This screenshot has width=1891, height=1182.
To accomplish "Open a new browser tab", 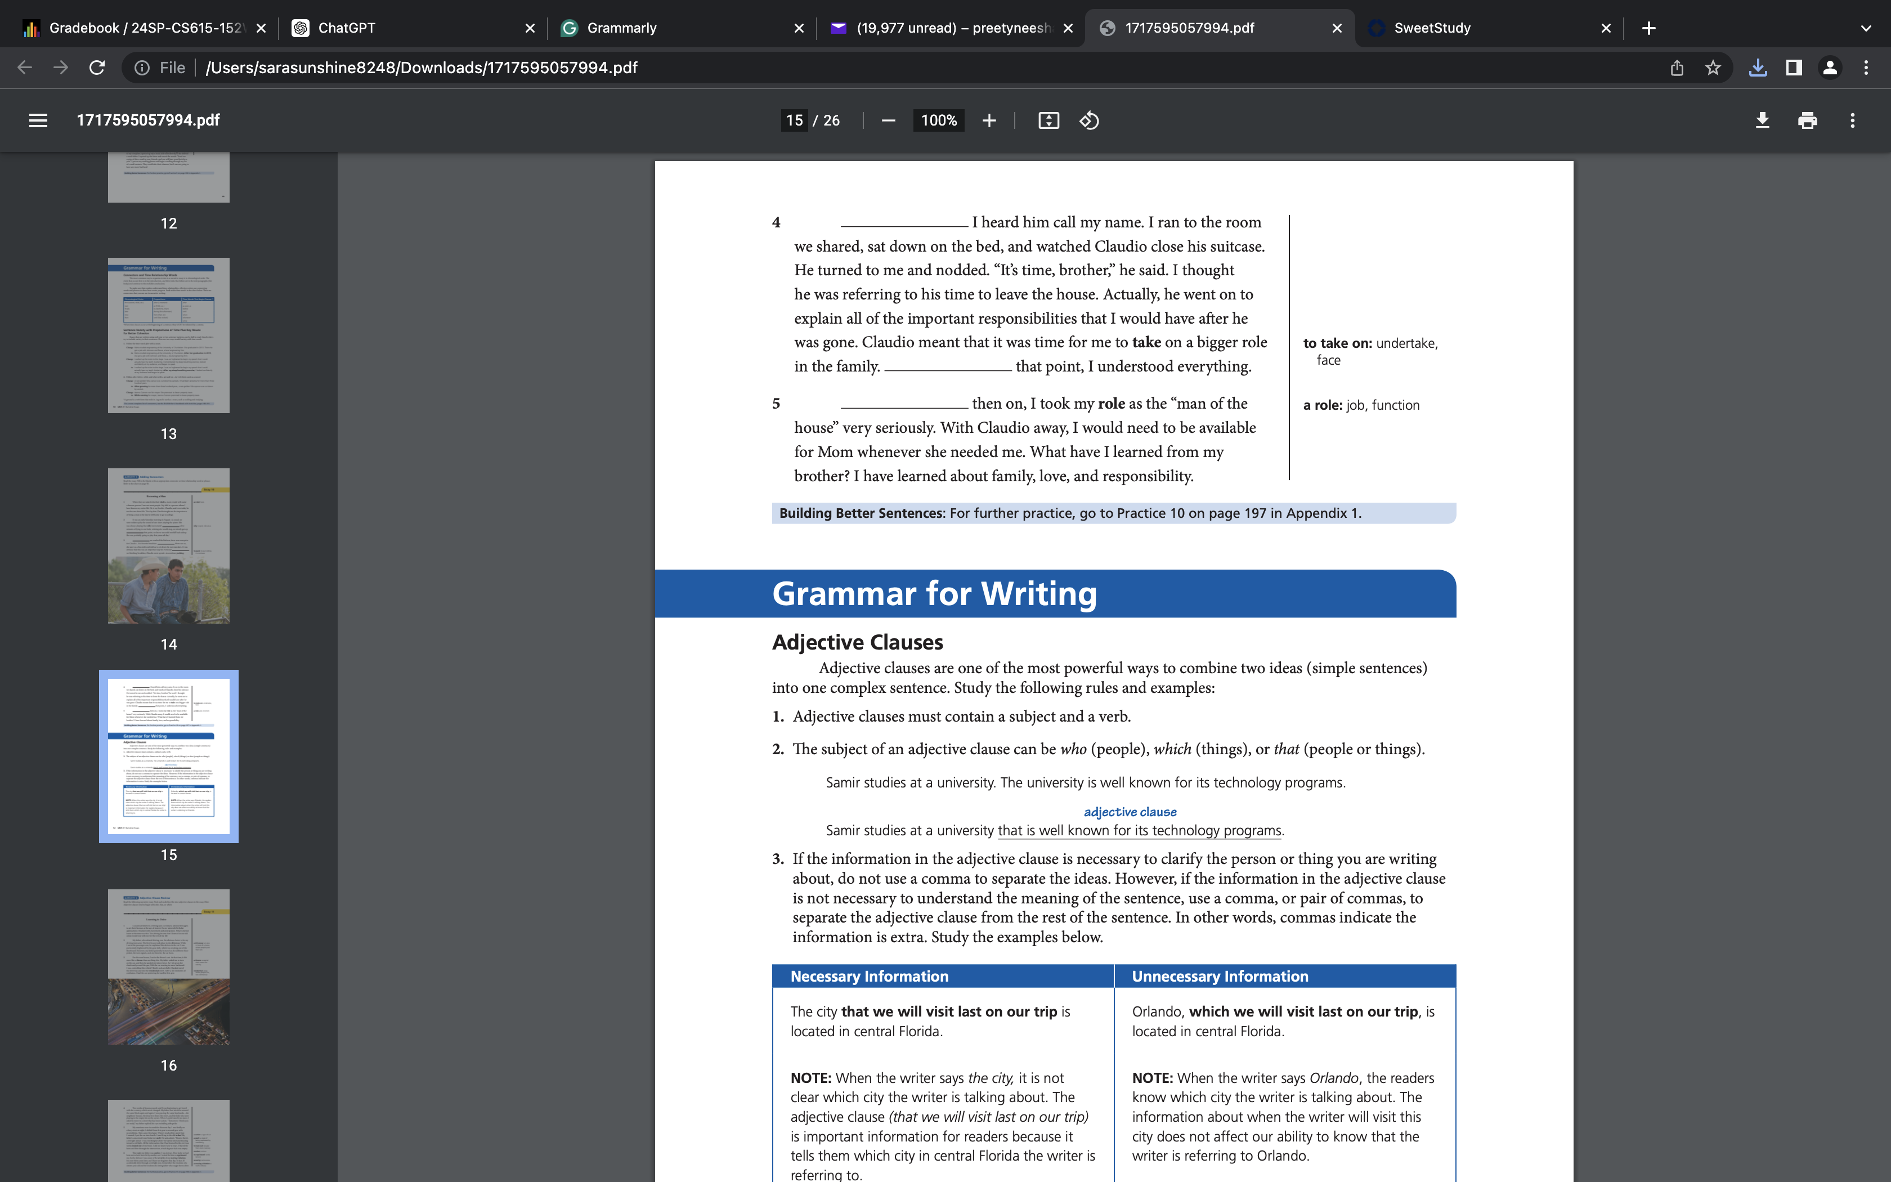I will pos(1649,28).
